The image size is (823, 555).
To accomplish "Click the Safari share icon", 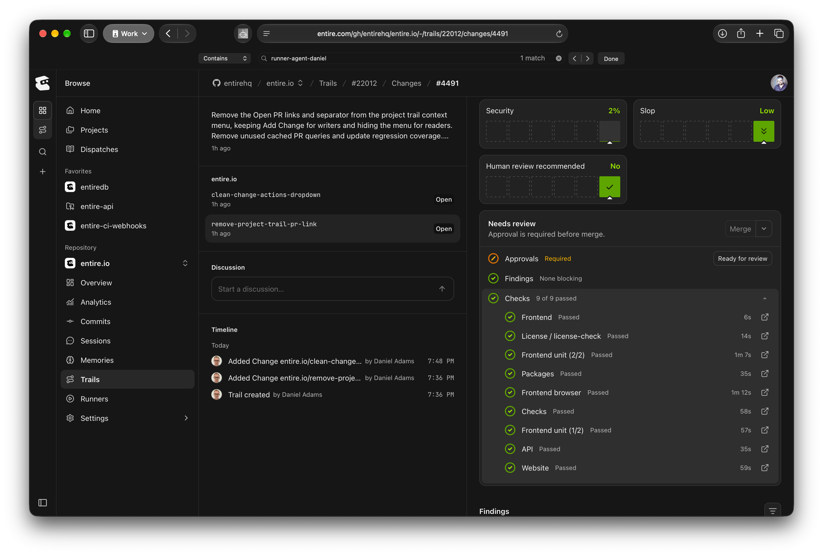I will click(x=741, y=33).
